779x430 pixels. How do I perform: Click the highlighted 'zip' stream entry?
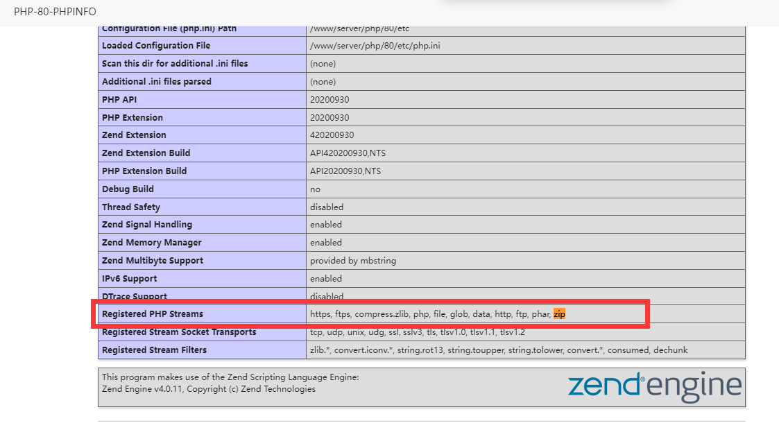click(x=559, y=313)
